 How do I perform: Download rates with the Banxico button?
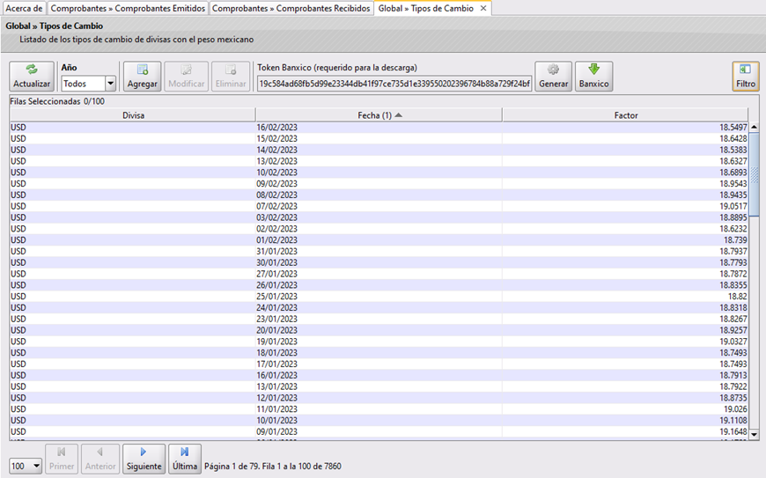point(594,77)
